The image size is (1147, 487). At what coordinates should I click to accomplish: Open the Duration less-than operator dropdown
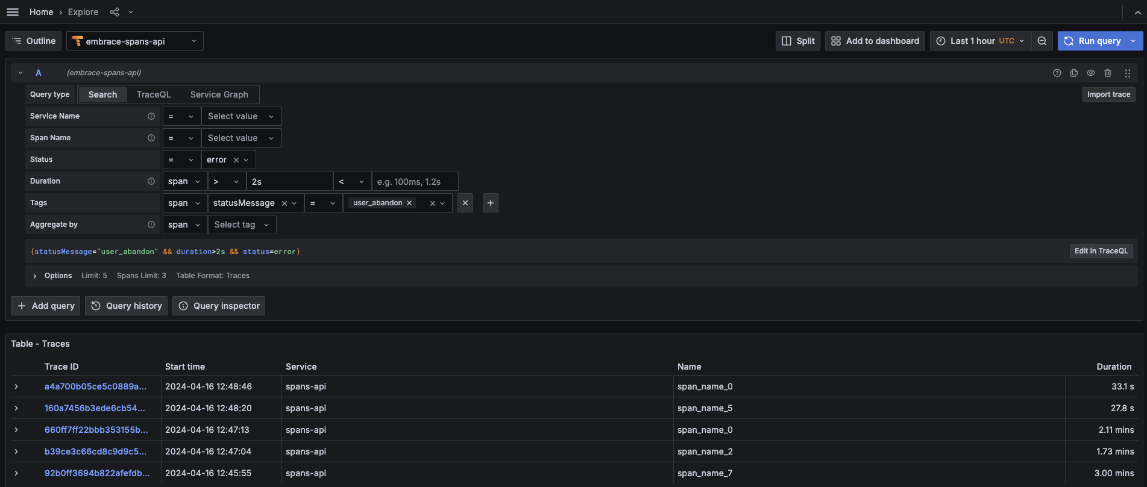[x=353, y=181]
